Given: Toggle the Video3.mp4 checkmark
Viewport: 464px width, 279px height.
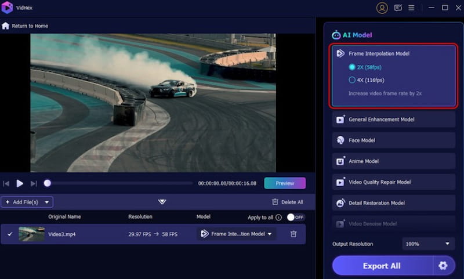Looking at the screenshot, I should pyautogui.click(x=10, y=234).
